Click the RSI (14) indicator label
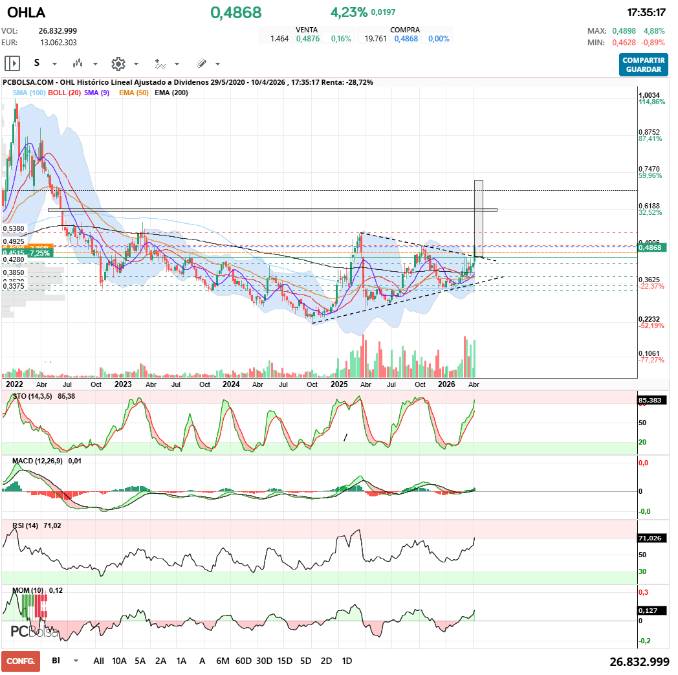Screen dimensions: 678x675 point(25,526)
